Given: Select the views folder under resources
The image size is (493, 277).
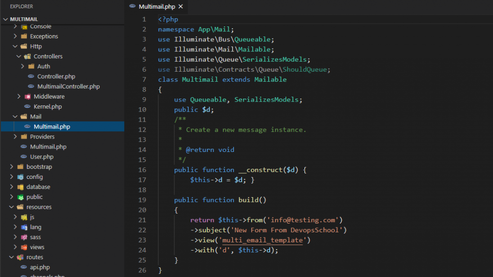Looking at the screenshot, I should click(37, 247).
